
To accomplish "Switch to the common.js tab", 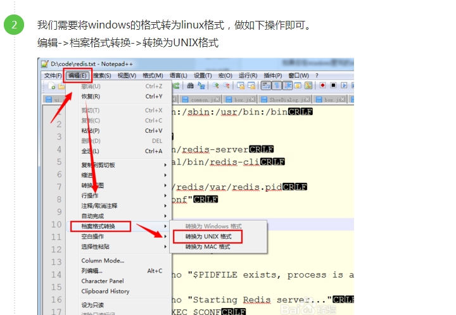I will click(201, 99).
